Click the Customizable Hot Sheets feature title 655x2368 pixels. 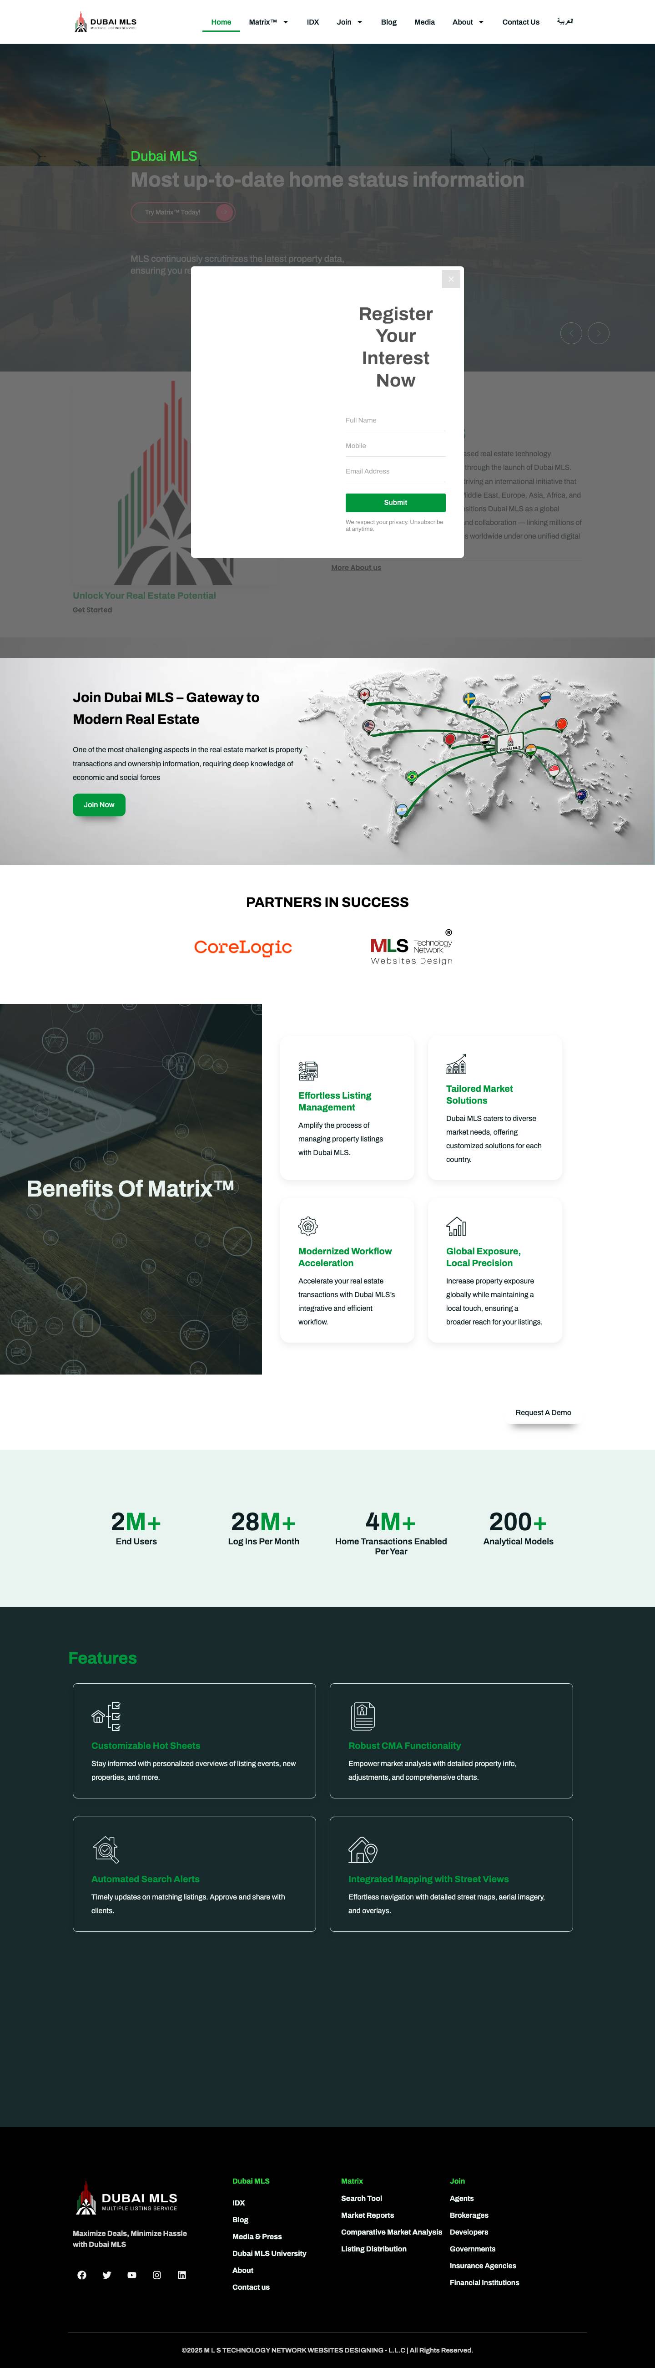coord(146,1746)
